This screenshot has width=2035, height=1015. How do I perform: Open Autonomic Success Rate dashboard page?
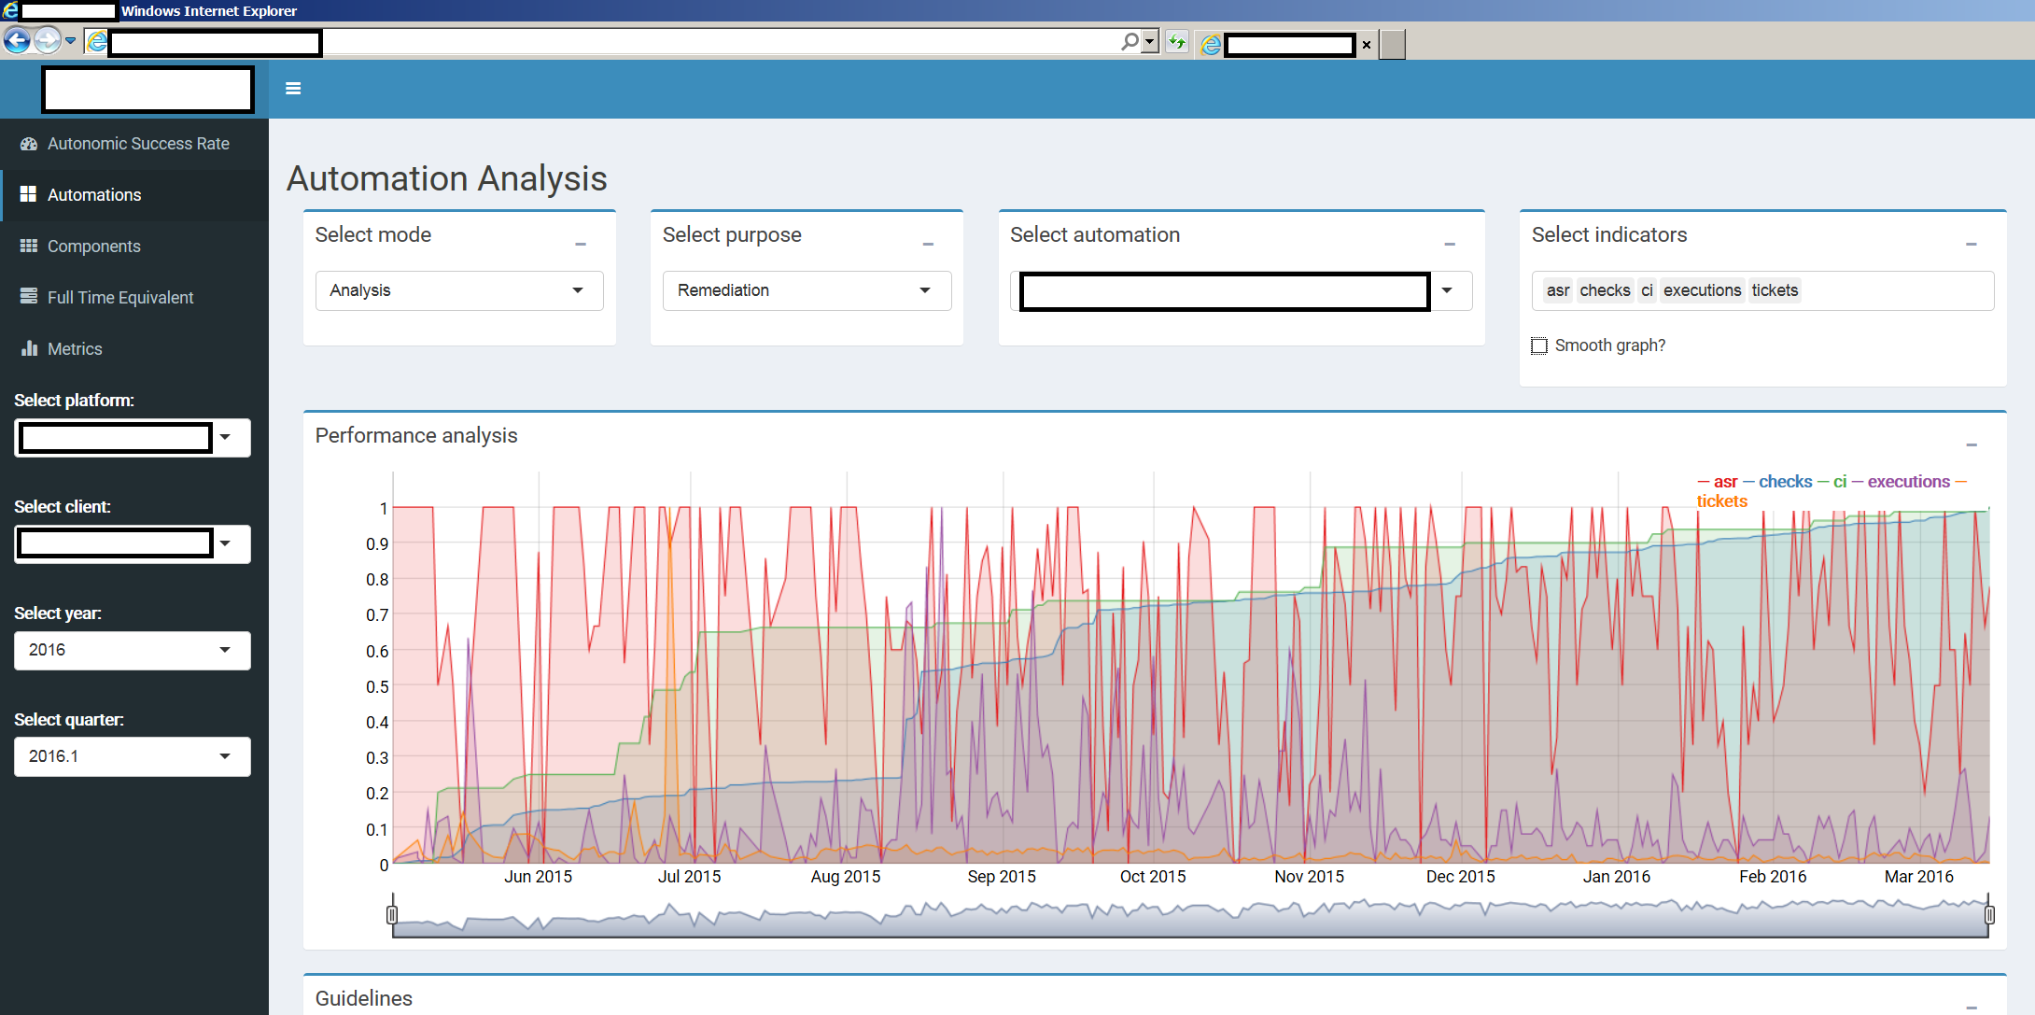click(x=137, y=144)
